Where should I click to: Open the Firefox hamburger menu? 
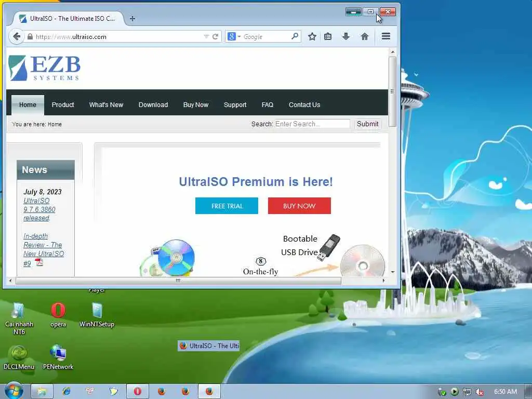point(386,36)
